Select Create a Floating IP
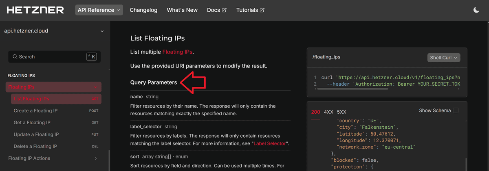Image resolution: width=489 pixels, height=171 pixels. [56, 110]
